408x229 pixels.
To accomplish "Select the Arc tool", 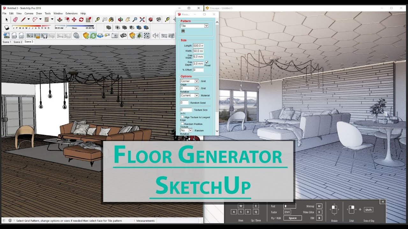I will pos(35,19).
